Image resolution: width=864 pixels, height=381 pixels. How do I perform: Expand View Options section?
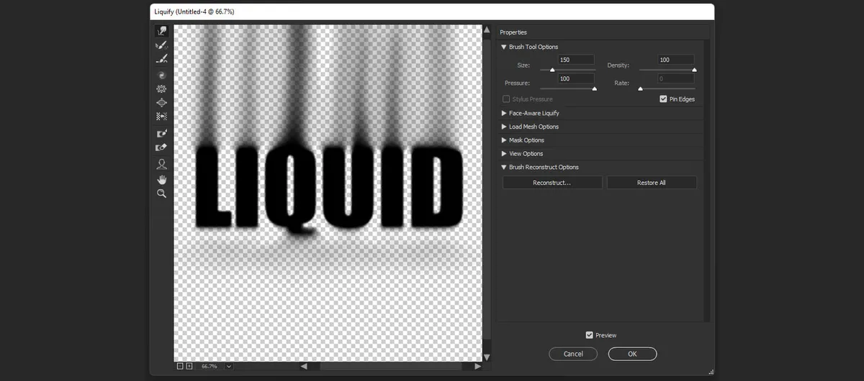tap(504, 154)
